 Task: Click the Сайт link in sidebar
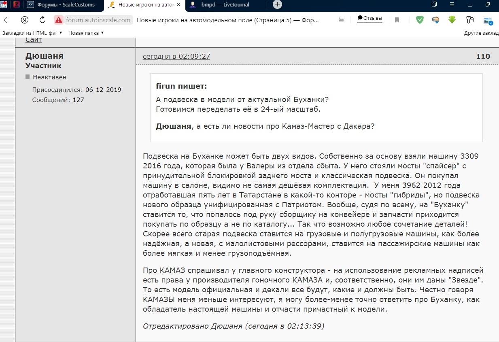click(x=34, y=40)
